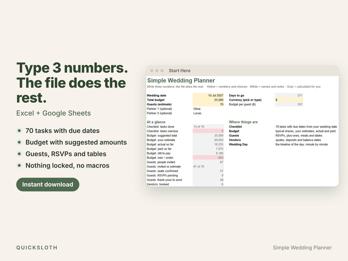The height and width of the screenshot is (261, 348).
Task: Click the Guests: people invited value 67
Action: pyautogui.click(x=208, y=162)
